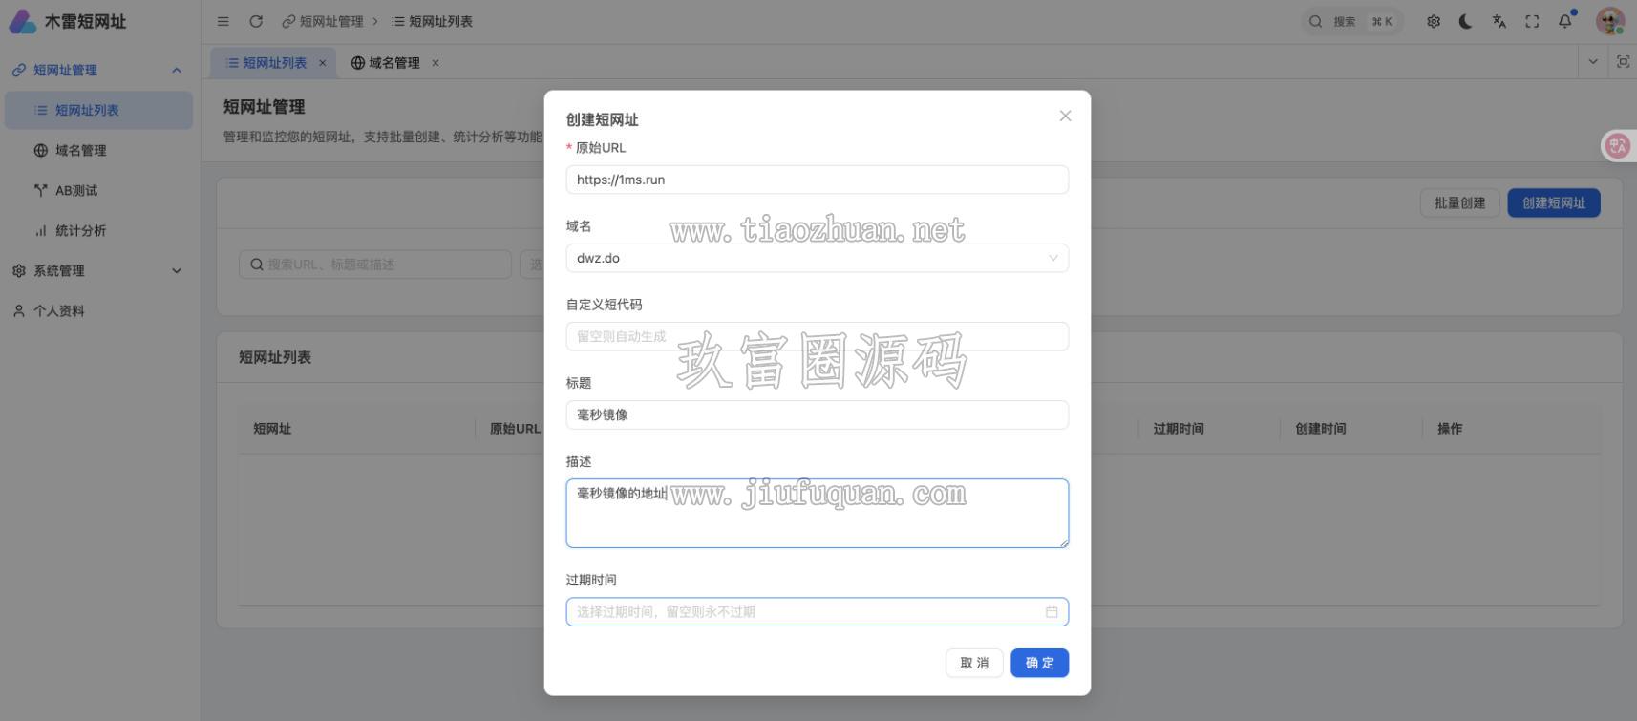Click 批量创建 button
1637x721 pixels.
click(1459, 202)
